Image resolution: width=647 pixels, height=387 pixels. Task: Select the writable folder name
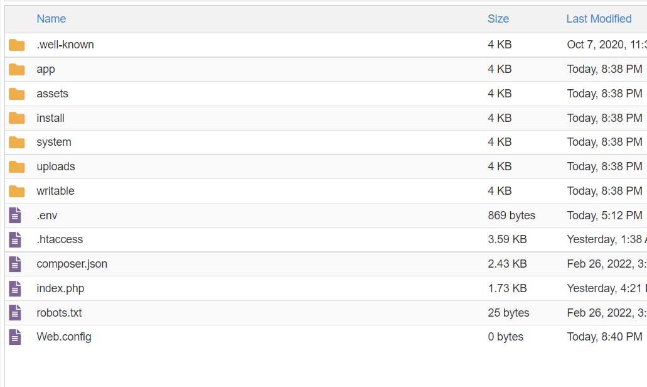55,191
